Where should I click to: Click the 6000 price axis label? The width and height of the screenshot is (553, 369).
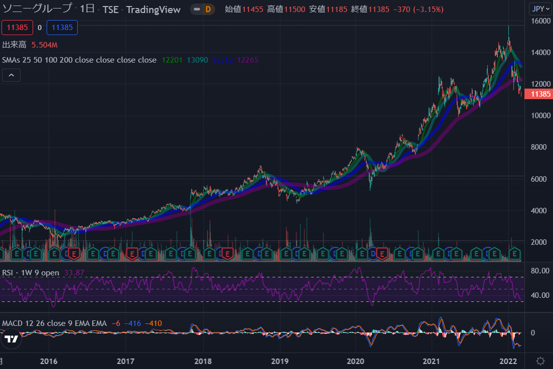coord(539,179)
